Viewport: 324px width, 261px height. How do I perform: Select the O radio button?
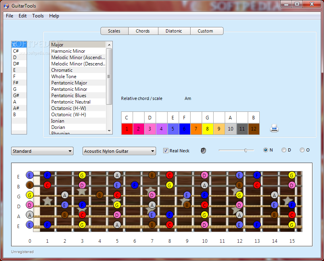coord(302,150)
